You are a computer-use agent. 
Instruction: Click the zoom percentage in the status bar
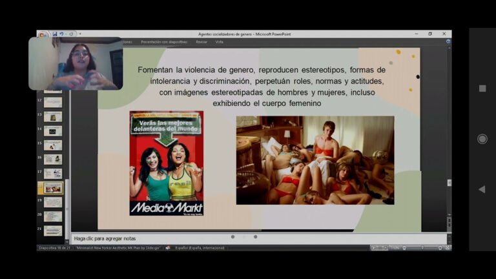point(395,248)
